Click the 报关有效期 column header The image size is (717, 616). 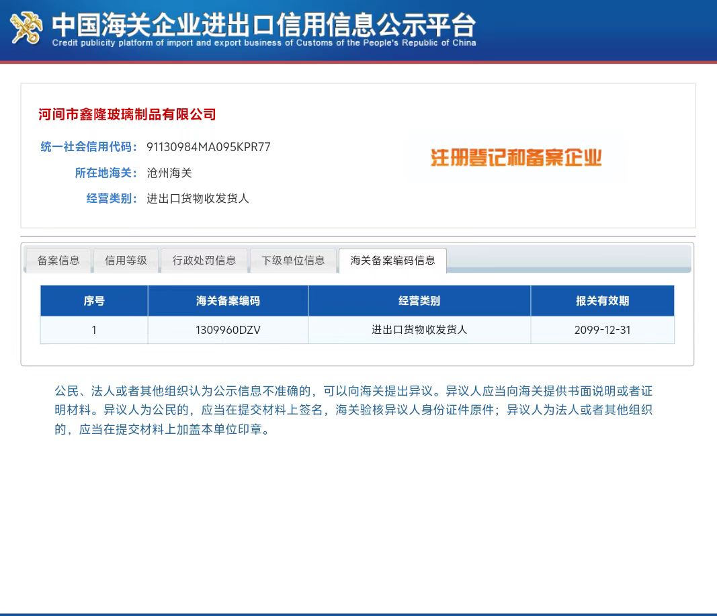tap(602, 301)
